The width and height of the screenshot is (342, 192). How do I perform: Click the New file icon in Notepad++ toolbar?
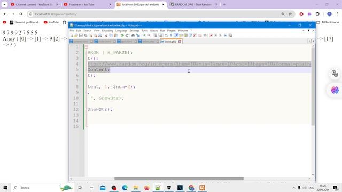(x=72, y=35)
